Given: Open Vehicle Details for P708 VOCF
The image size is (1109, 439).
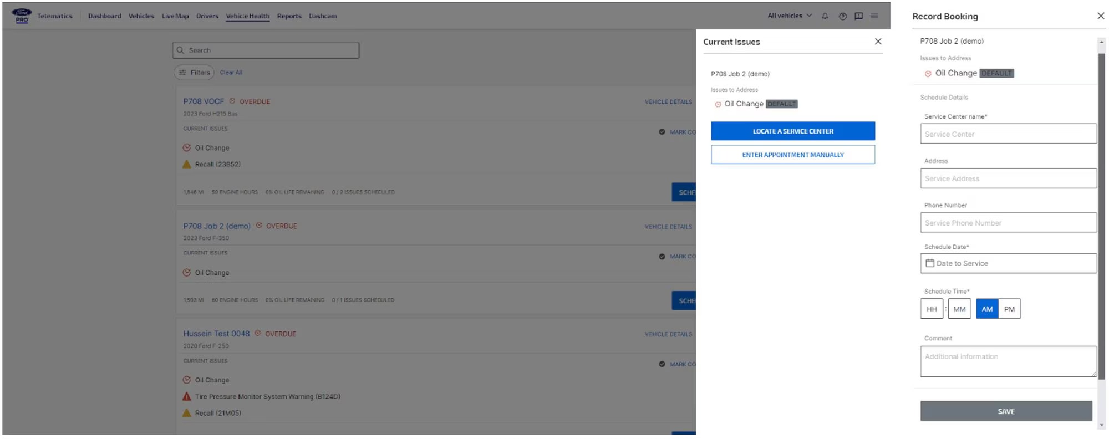Looking at the screenshot, I should (668, 102).
